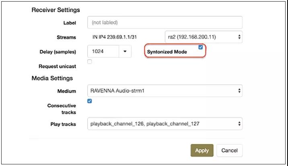The width and height of the screenshot is (288, 166).
Task: Click the up-down arrows on Play tracks selector
Action: [x=239, y=124]
